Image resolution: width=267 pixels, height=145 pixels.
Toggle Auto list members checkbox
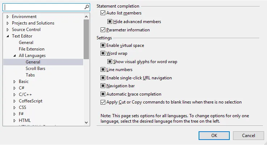click(103, 13)
